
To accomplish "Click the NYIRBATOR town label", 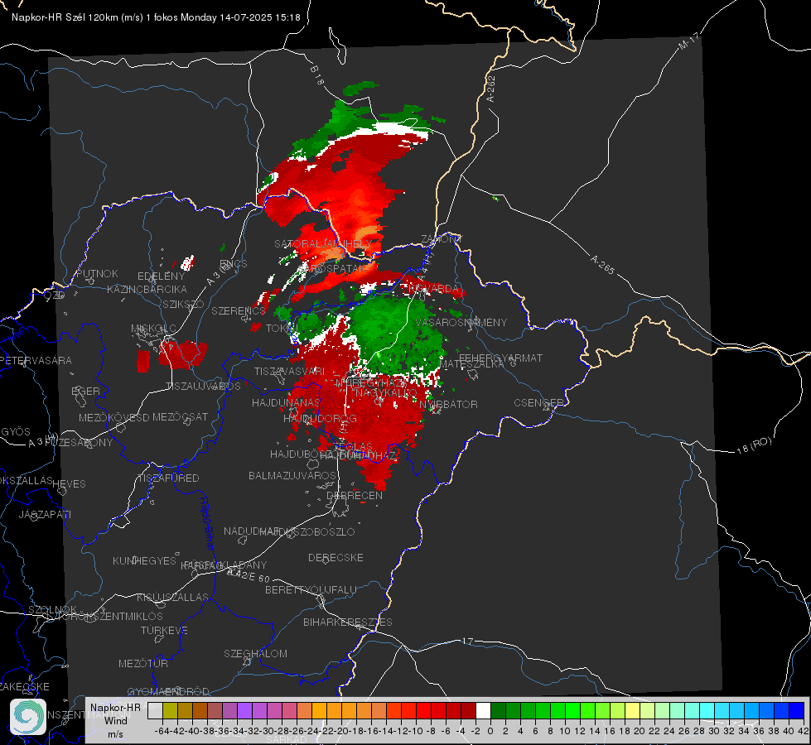I will 448,404.
